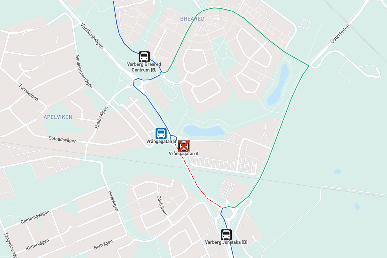The height and width of the screenshot is (258, 387).
Task: Click the crossed-out Vrångagatan A stop icon
Action: pos(184,146)
